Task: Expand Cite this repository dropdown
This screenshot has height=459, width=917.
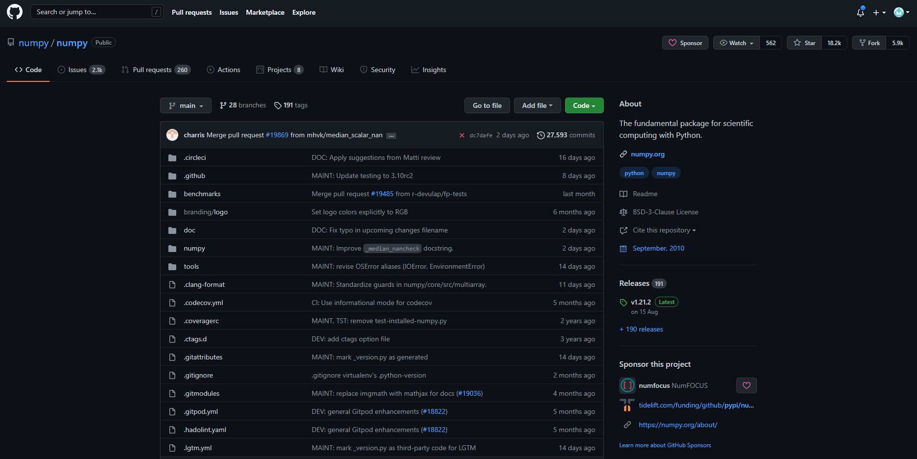Action: coord(664,230)
